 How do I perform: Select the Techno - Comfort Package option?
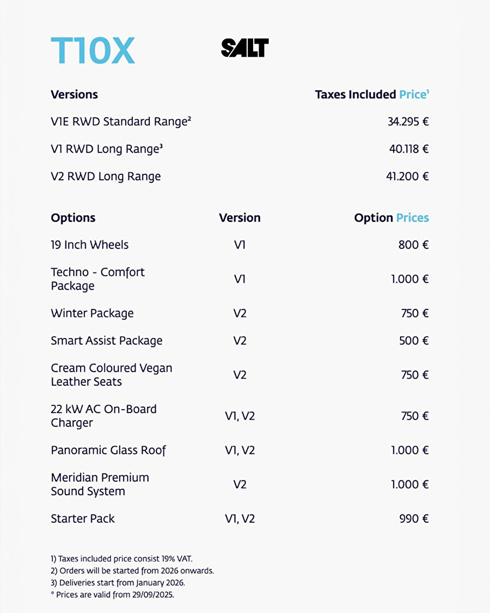coord(98,279)
